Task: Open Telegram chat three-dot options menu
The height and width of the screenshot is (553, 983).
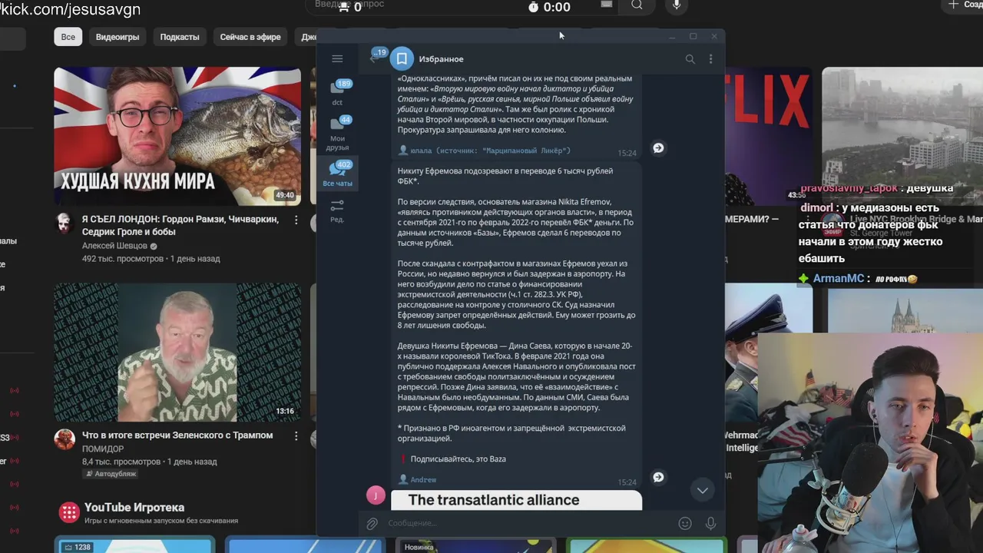Action: click(x=710, y=59)
